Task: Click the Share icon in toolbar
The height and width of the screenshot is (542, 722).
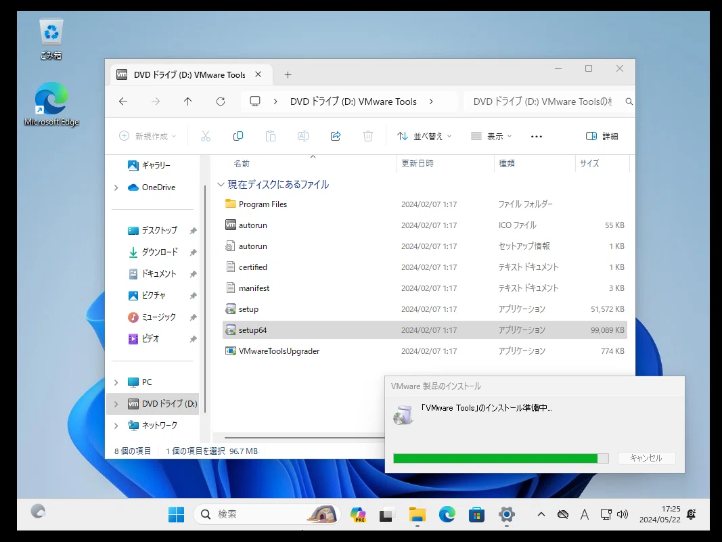Action: tap(336, 136)
